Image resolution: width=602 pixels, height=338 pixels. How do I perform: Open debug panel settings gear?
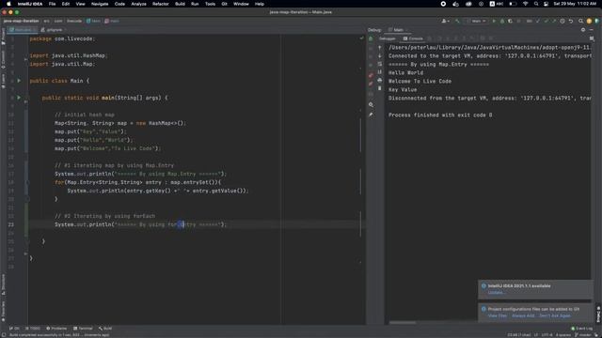583,29
